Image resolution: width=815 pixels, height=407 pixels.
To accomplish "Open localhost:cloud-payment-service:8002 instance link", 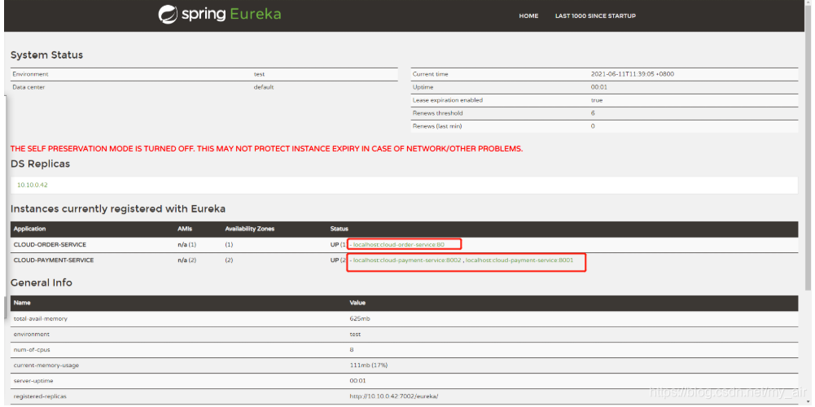I will [x=407, y=260].
